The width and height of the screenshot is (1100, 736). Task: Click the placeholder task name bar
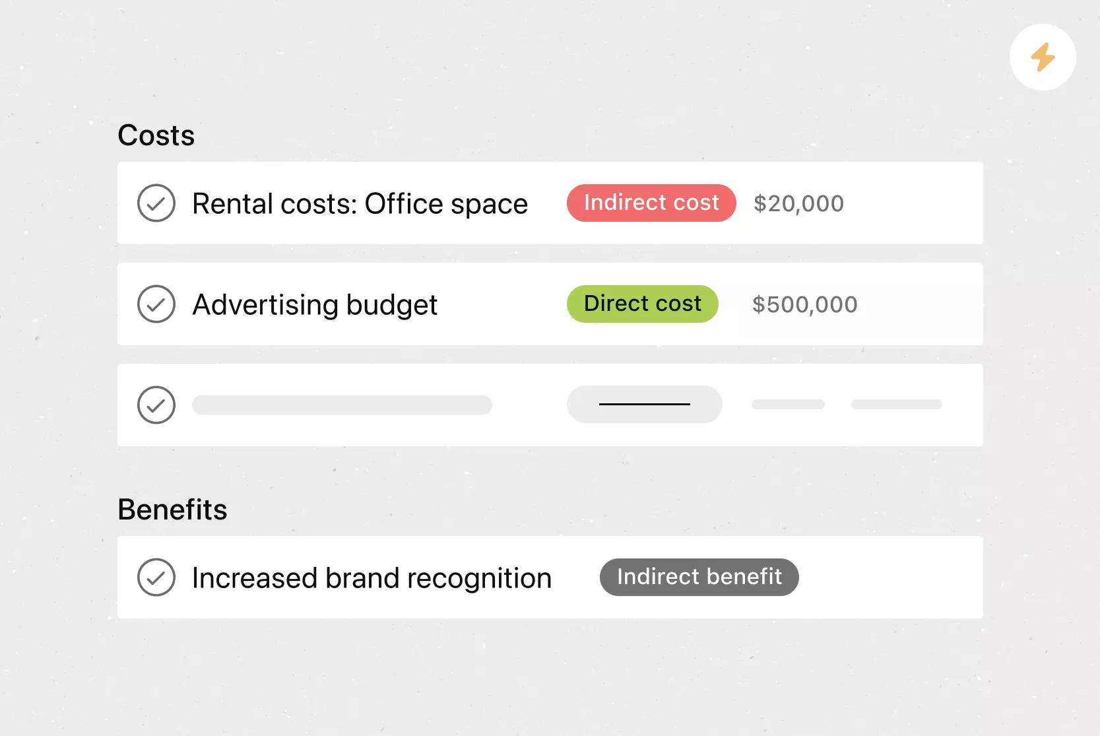click(x=342, y=405)
